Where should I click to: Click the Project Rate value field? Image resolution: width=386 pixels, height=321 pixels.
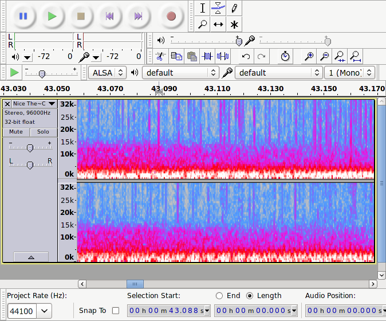[22, 311]
